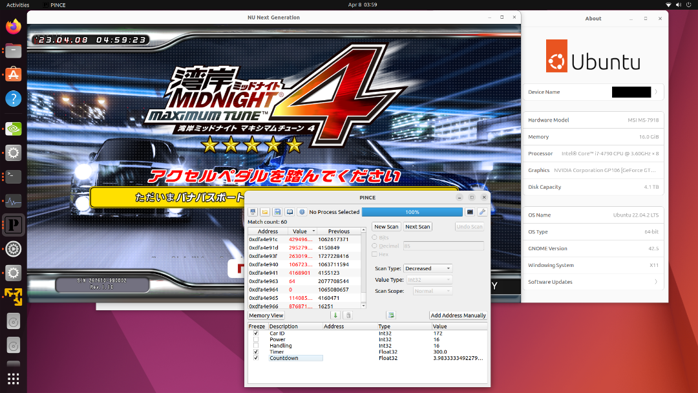The image size is (698, 393).
Task: Select scan result row 0xdfa4e941
Action: click(x=304, y=273)
